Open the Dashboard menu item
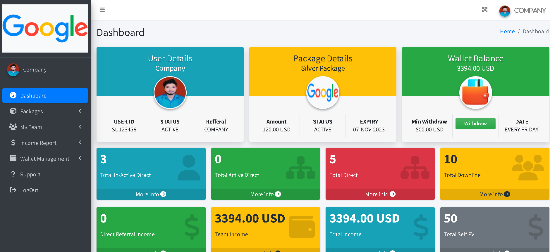Screen dimensions: 550x252 coord(45,95)
